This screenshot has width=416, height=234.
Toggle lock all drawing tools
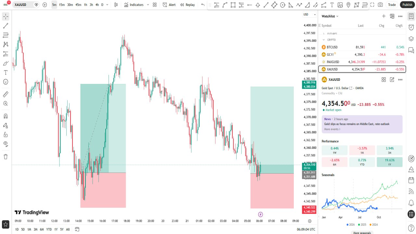click(x=6, y=135)
